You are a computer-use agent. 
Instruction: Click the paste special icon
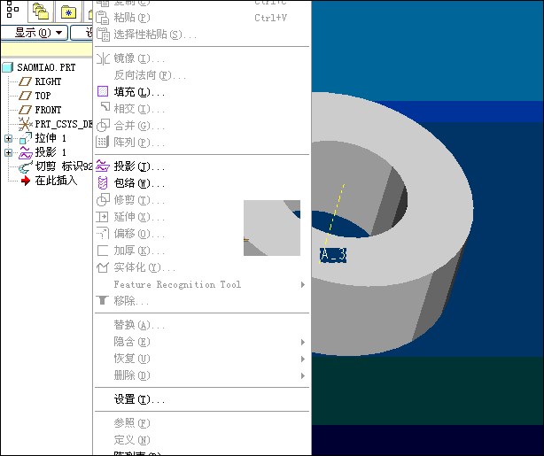(103, 35)
